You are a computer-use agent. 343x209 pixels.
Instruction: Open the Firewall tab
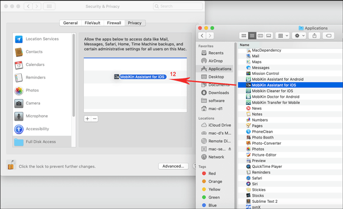114,23
